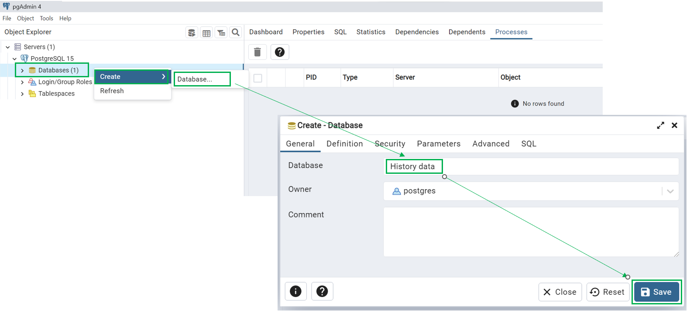The height and width of the screenshot is (314, 690).
Task: Open the main SQL tab
Action: [340, 32]
